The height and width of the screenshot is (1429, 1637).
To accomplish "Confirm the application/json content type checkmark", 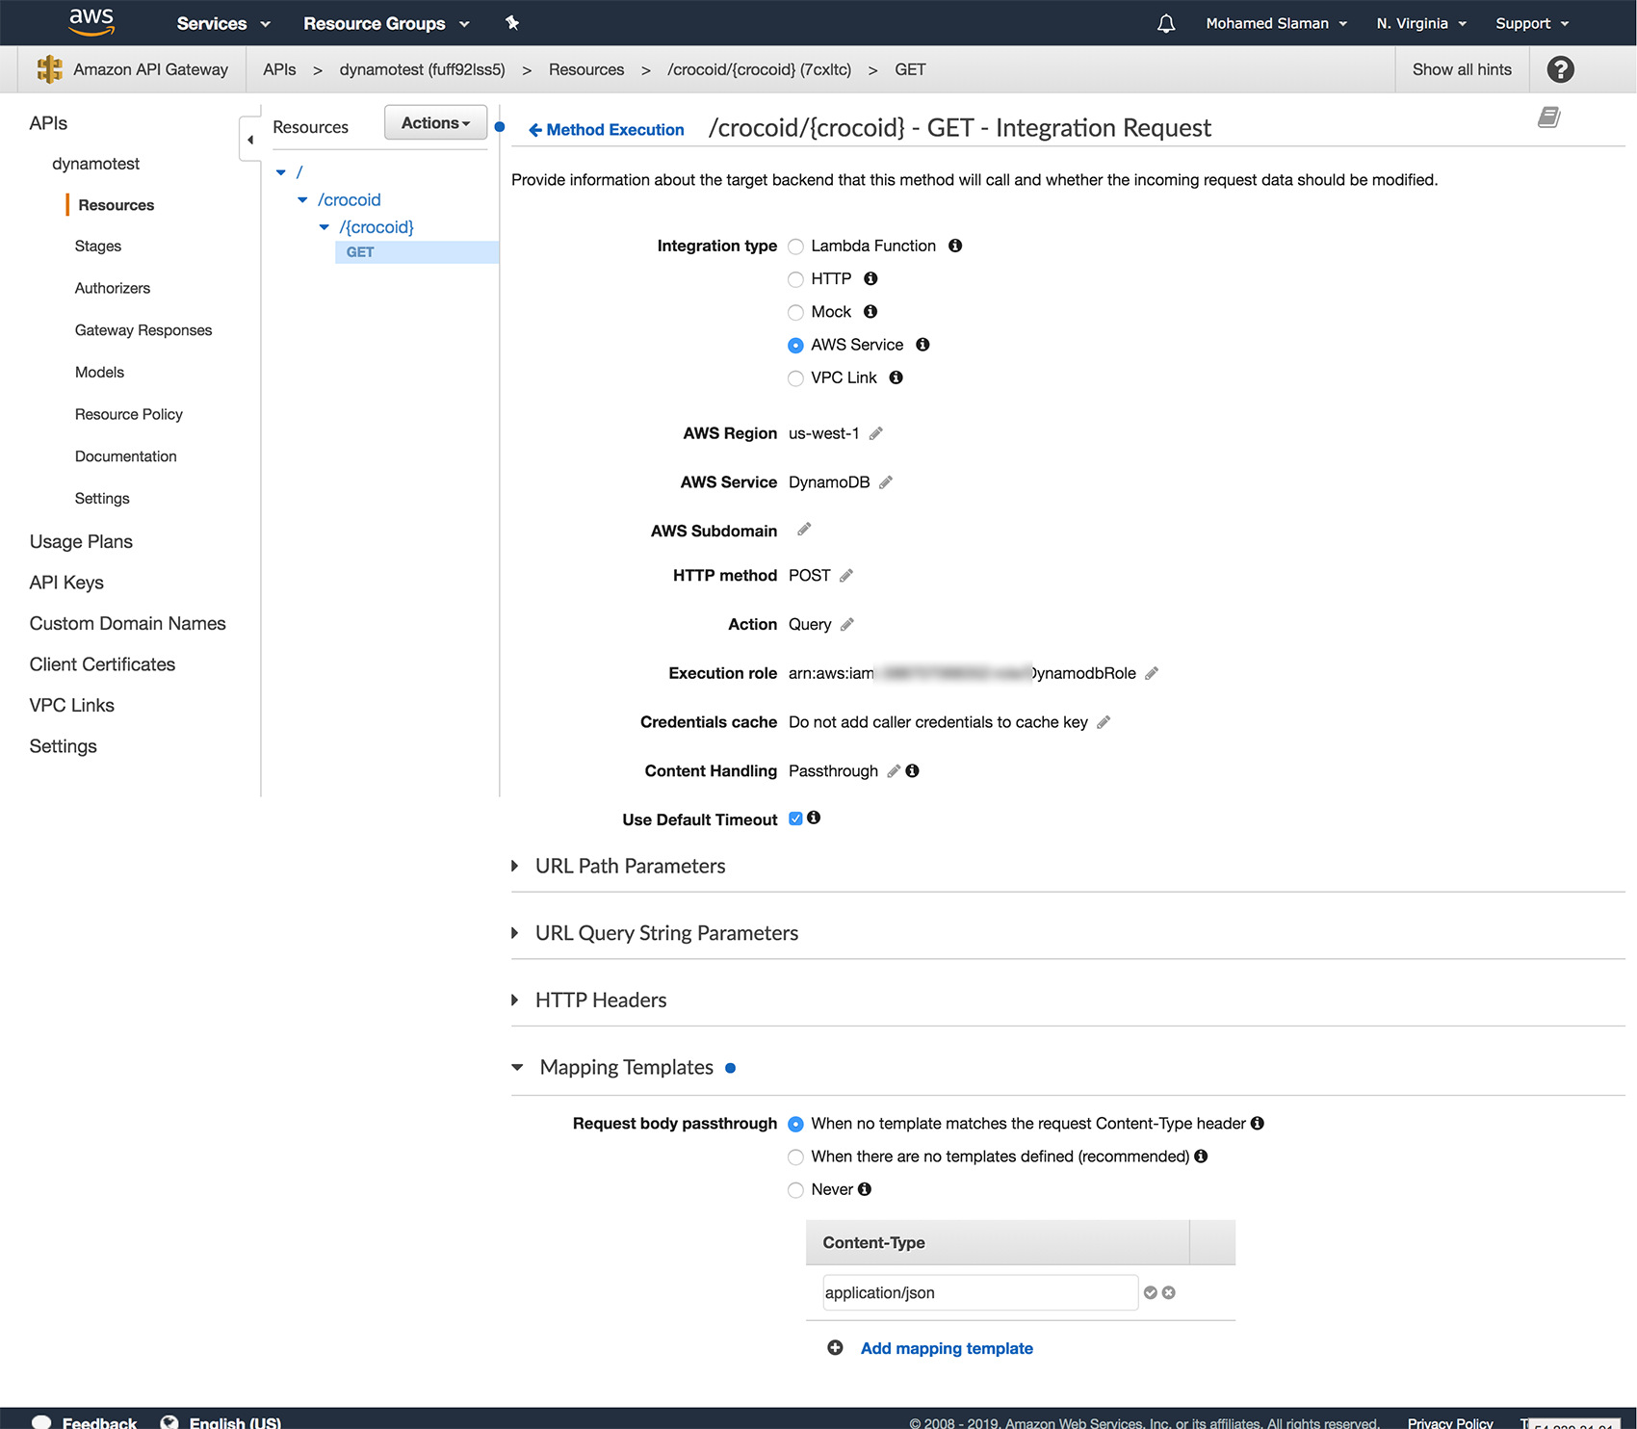I will pyautogui.click(x=1150, y=1292).
